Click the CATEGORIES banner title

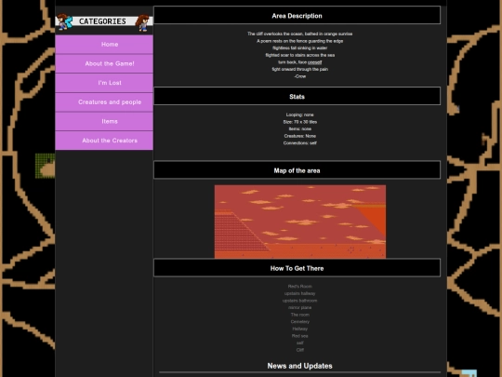(x=102, y=21)
